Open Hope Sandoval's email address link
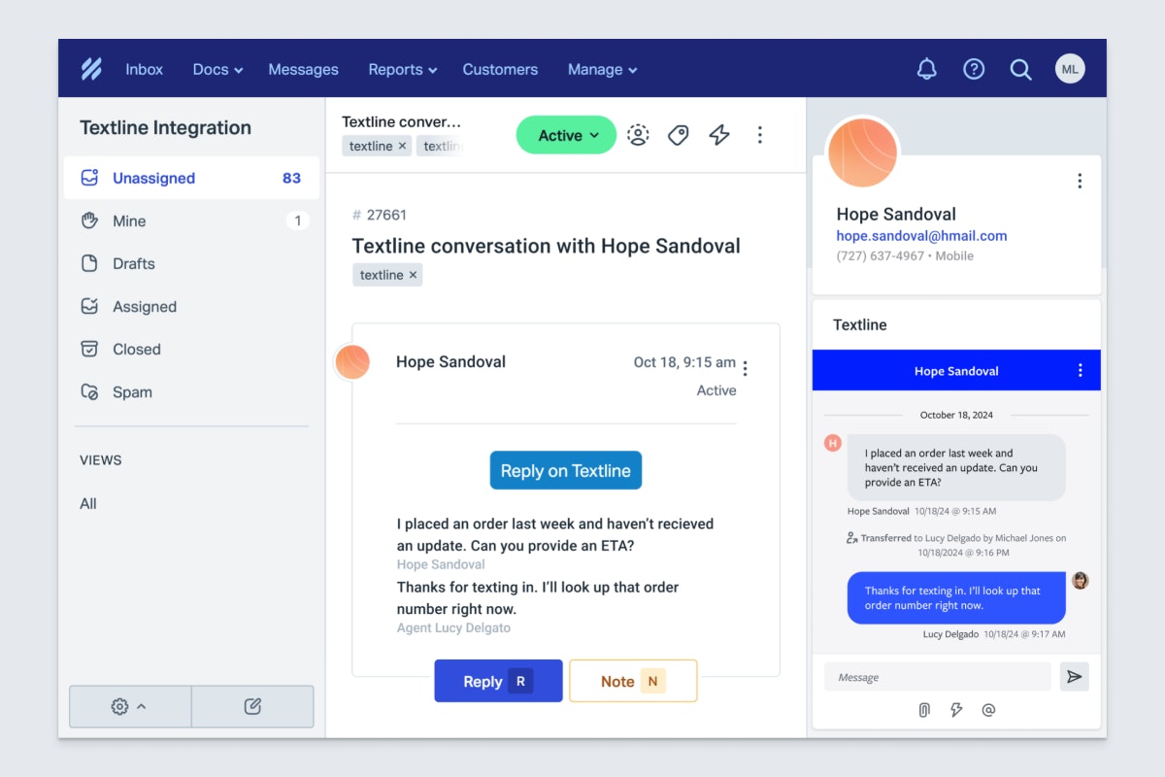Viewport: 1165px width, 777px height. click(921, 235)
